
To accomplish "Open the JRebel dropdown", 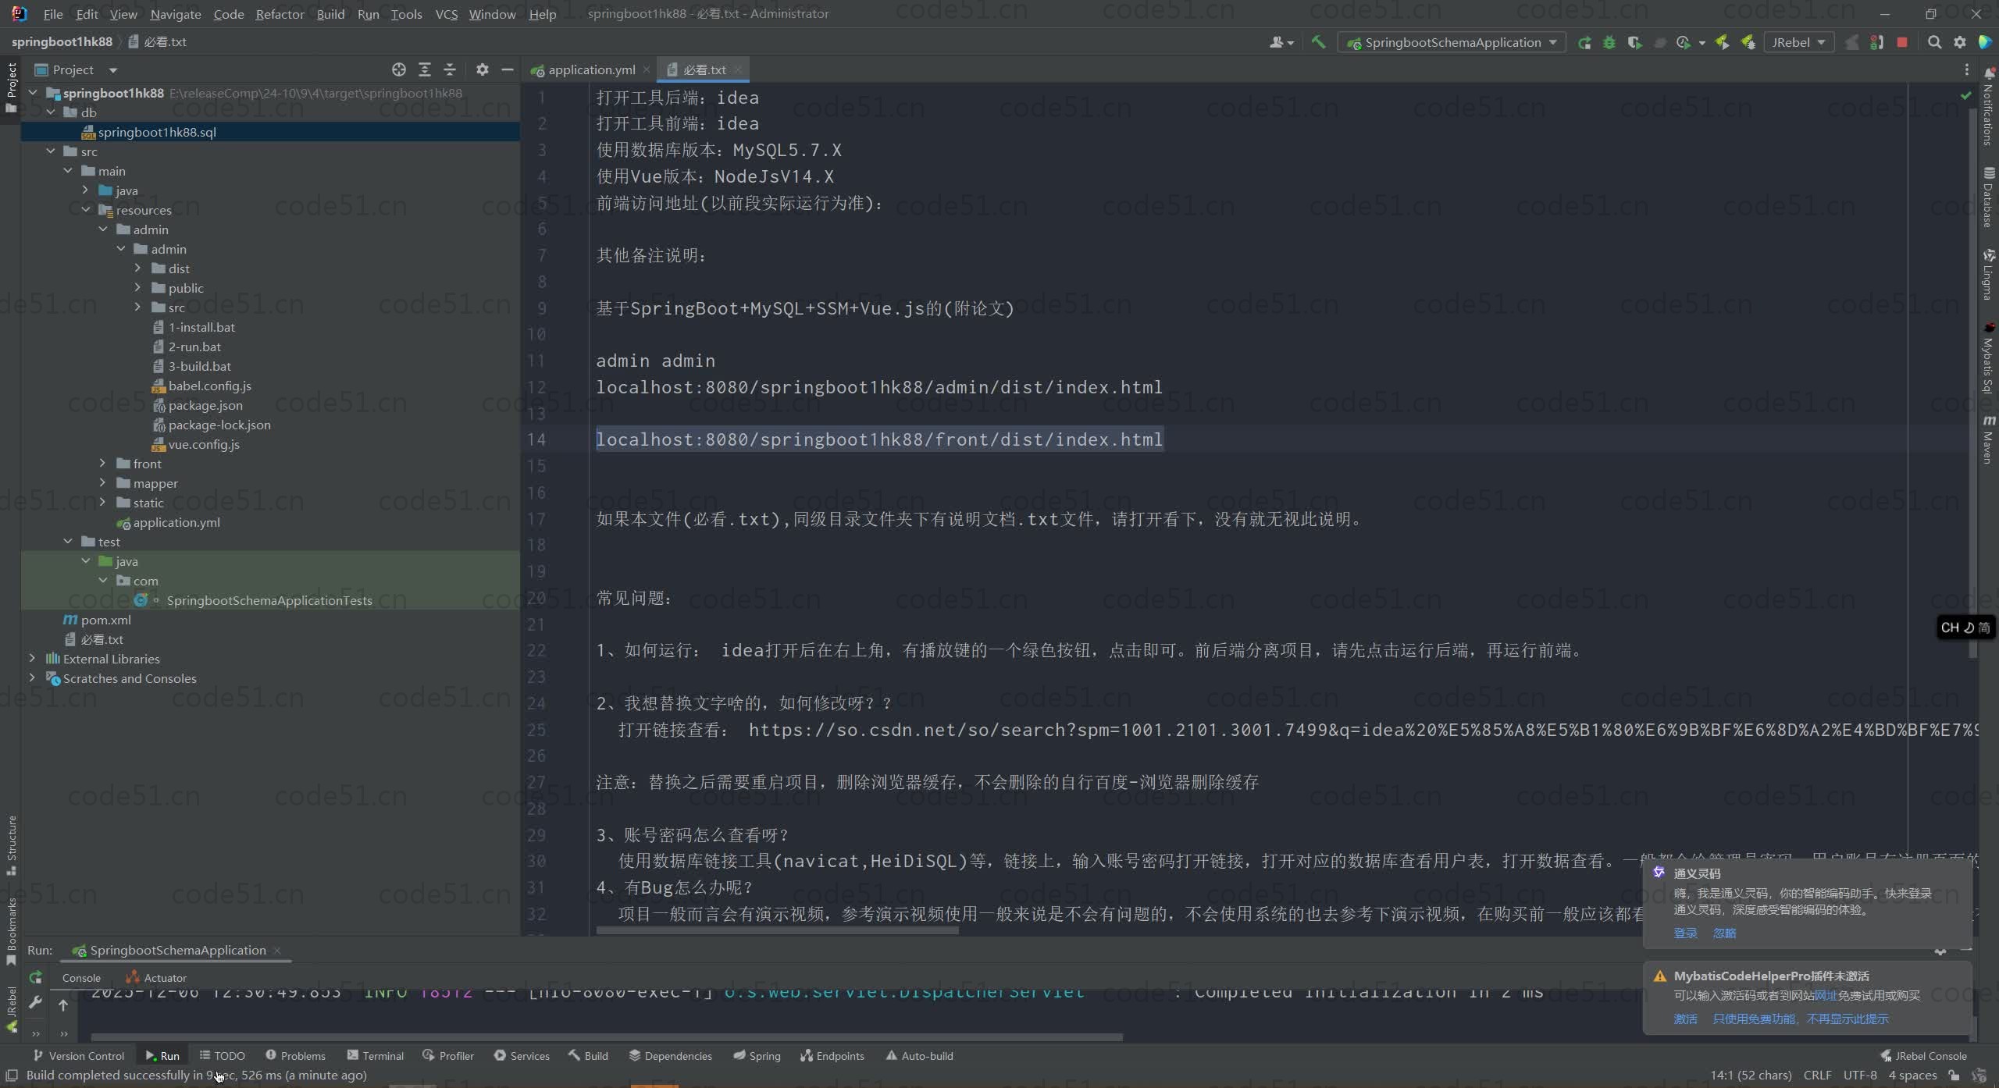I will 1798,43.
